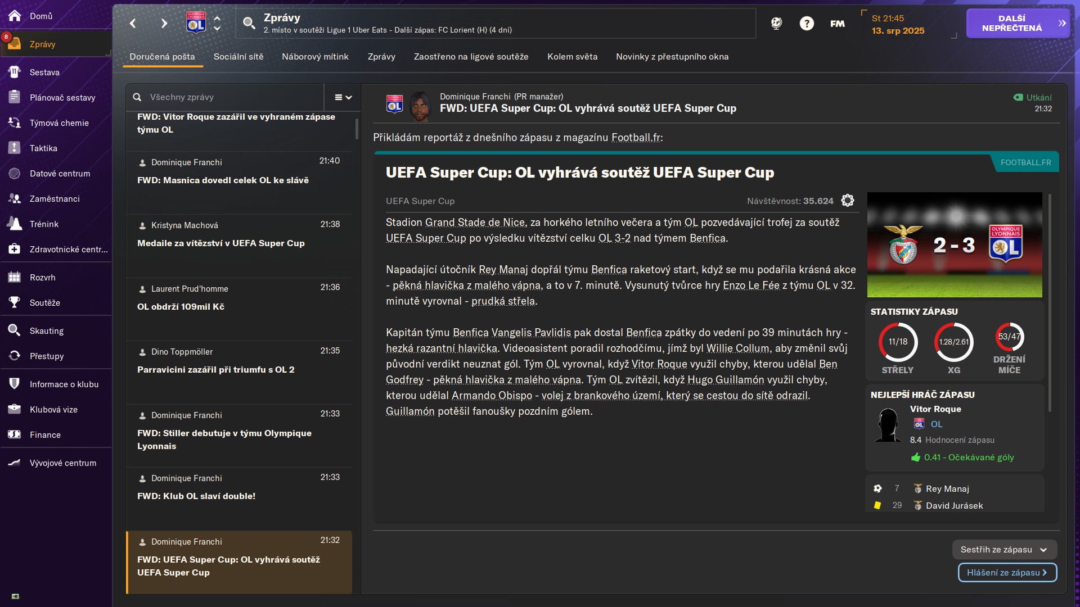
Task: Open the Finance section
Action: click(45, 435)
